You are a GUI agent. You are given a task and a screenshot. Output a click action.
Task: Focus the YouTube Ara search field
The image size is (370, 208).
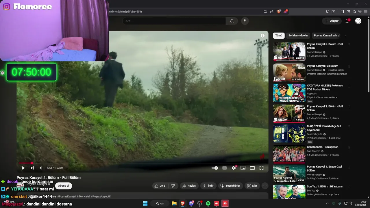(x=174, y=21)
